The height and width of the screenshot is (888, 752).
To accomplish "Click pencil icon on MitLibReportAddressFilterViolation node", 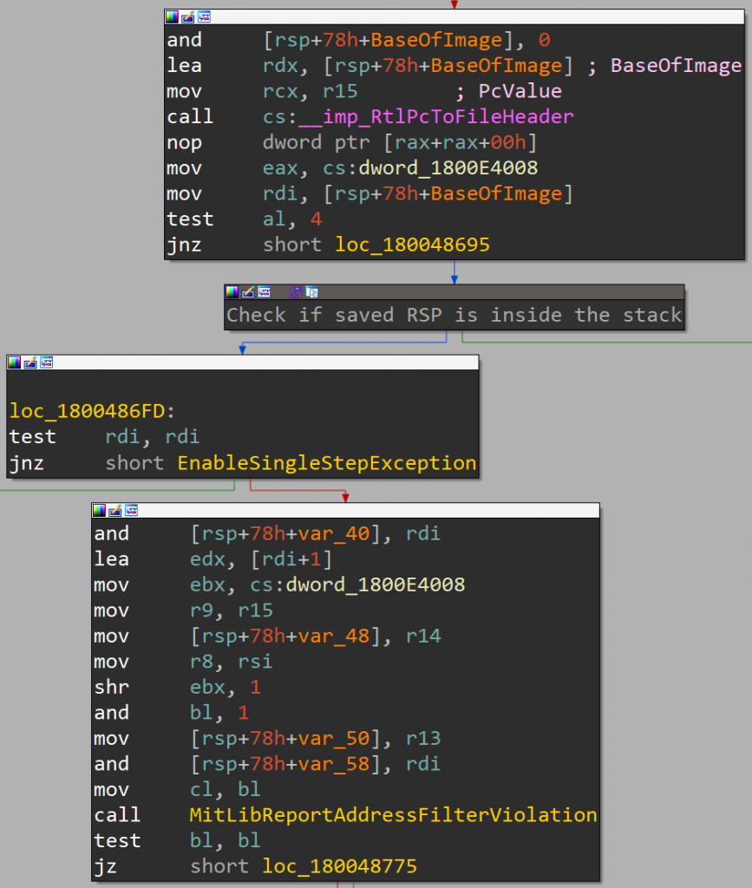I will [x=114, y=510].
